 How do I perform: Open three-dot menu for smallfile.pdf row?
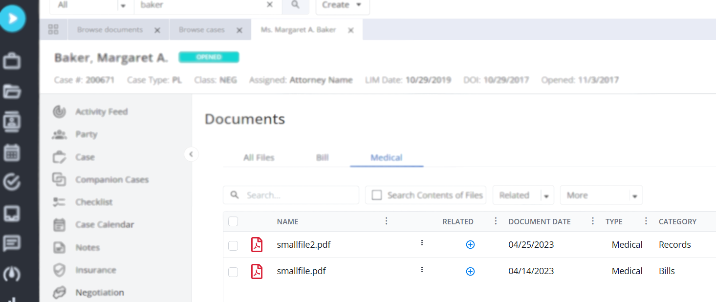coord(422,270)
